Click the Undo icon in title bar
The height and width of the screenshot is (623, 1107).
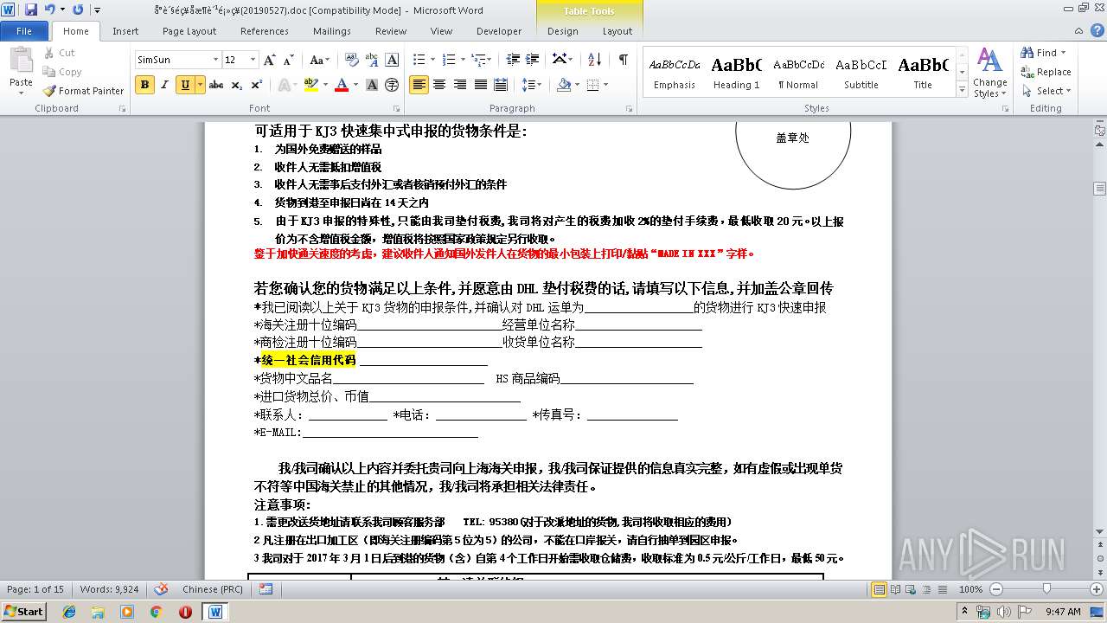coord(49,10)
